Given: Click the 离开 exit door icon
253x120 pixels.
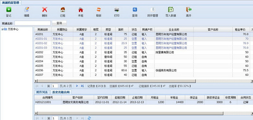Looking at the screenshot, I should (x=188, y=10).
